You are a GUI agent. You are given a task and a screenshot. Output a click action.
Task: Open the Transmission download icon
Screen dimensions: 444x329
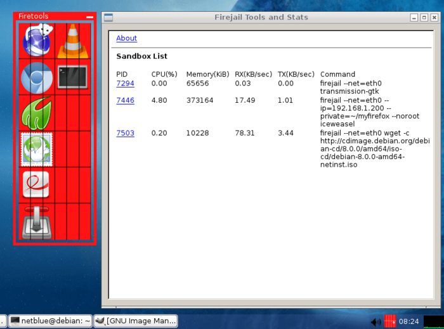[x=37, y=223]
